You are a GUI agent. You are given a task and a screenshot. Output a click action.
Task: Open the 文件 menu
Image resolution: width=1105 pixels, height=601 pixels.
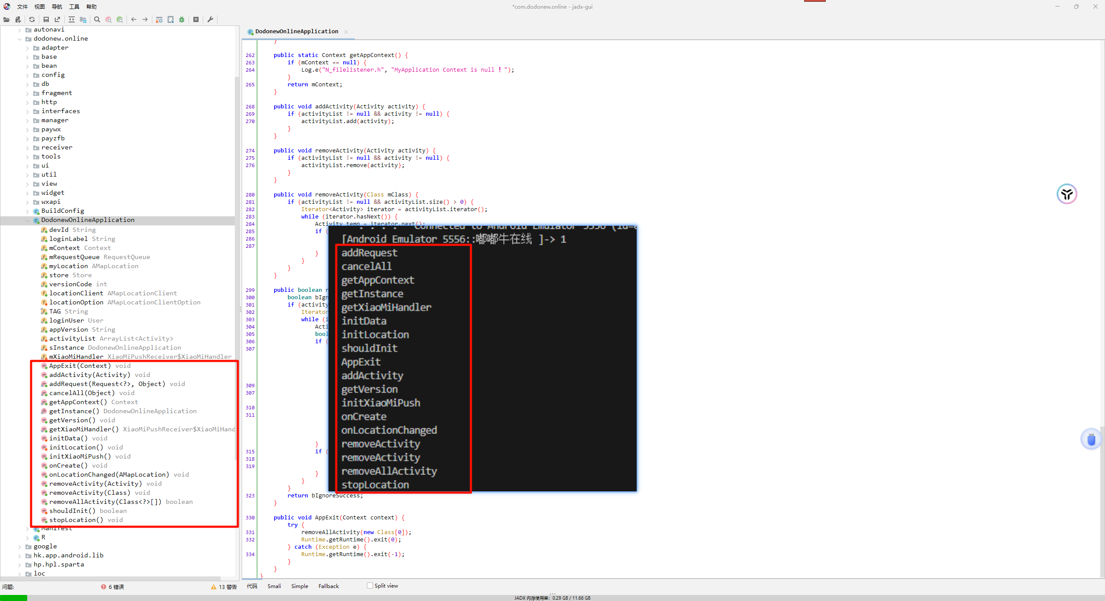[x=22, y=6]
